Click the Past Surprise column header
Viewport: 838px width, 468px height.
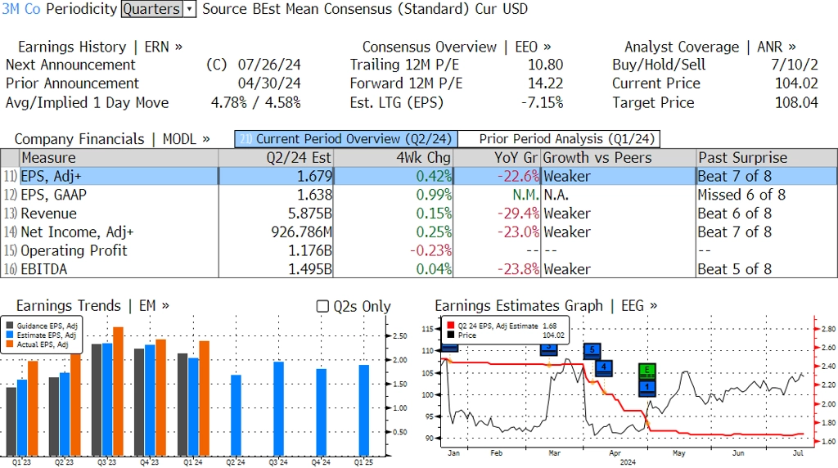(x=766, y=158)
